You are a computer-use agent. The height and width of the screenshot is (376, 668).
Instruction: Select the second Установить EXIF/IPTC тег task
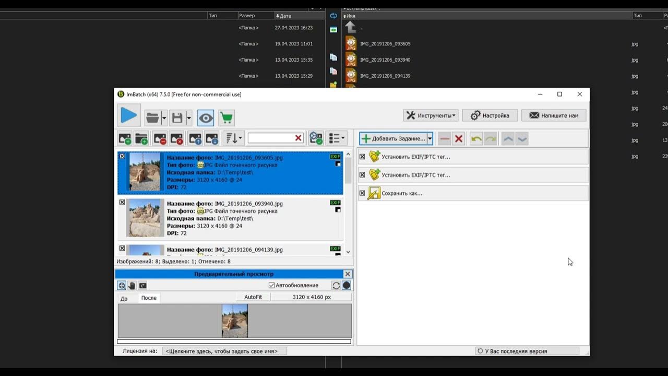[473, 175]
